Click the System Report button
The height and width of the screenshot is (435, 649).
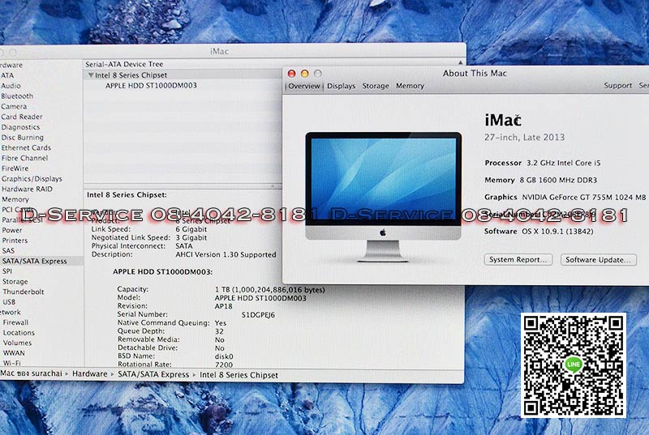(518, 259)
